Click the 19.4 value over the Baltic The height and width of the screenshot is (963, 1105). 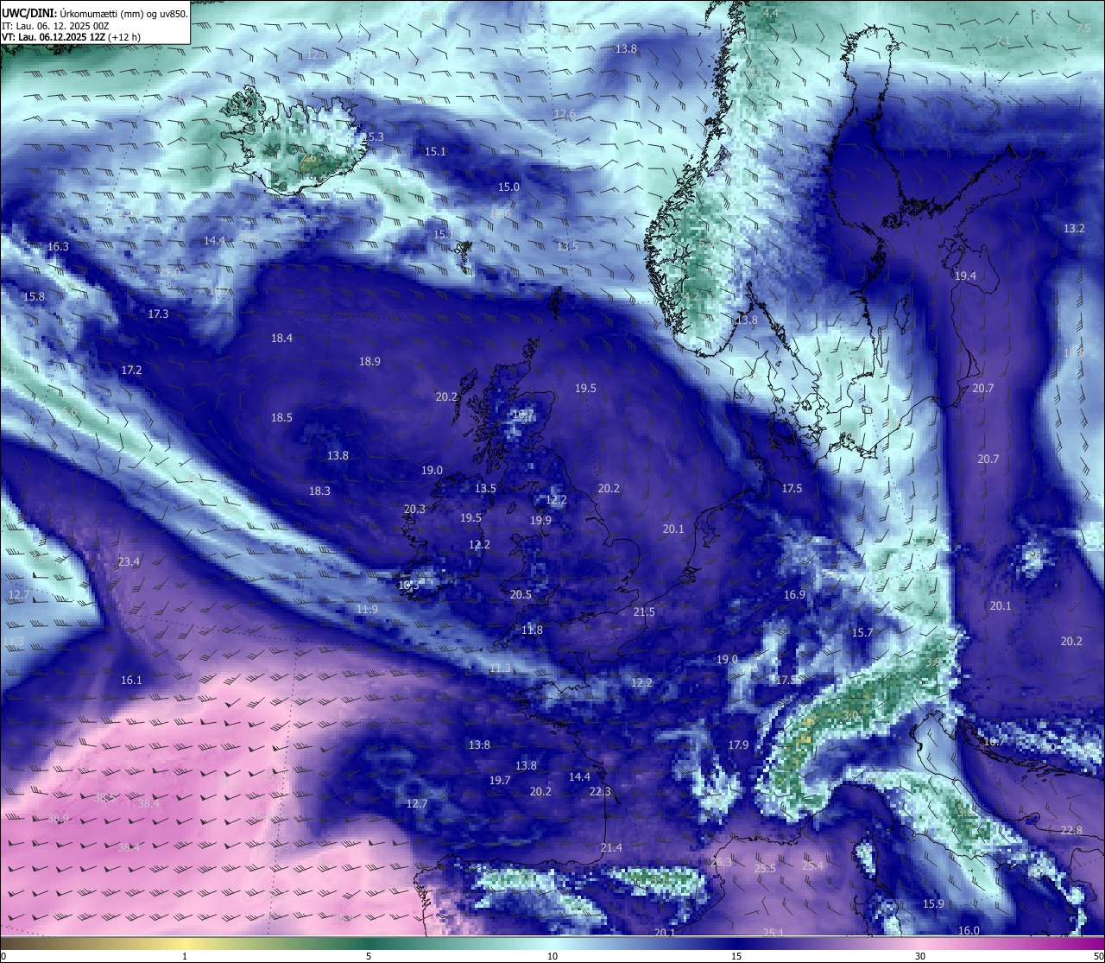965,276
